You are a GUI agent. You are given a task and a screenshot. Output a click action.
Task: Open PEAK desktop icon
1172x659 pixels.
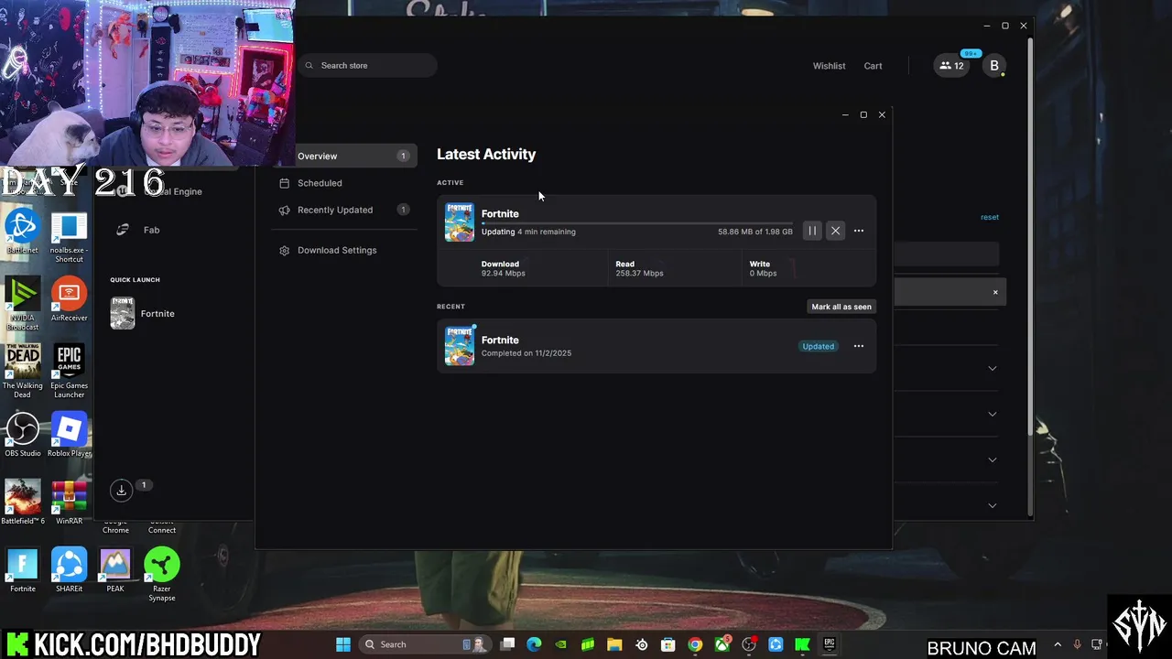(115, 570)
